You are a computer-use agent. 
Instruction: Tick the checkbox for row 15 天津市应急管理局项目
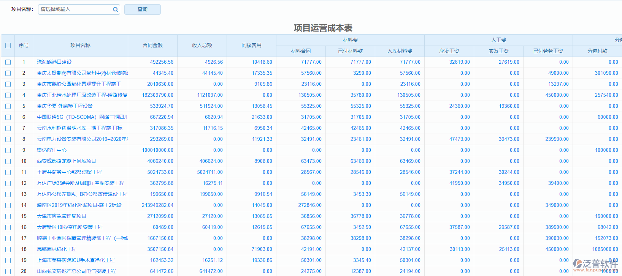click(x=8, y=216)
